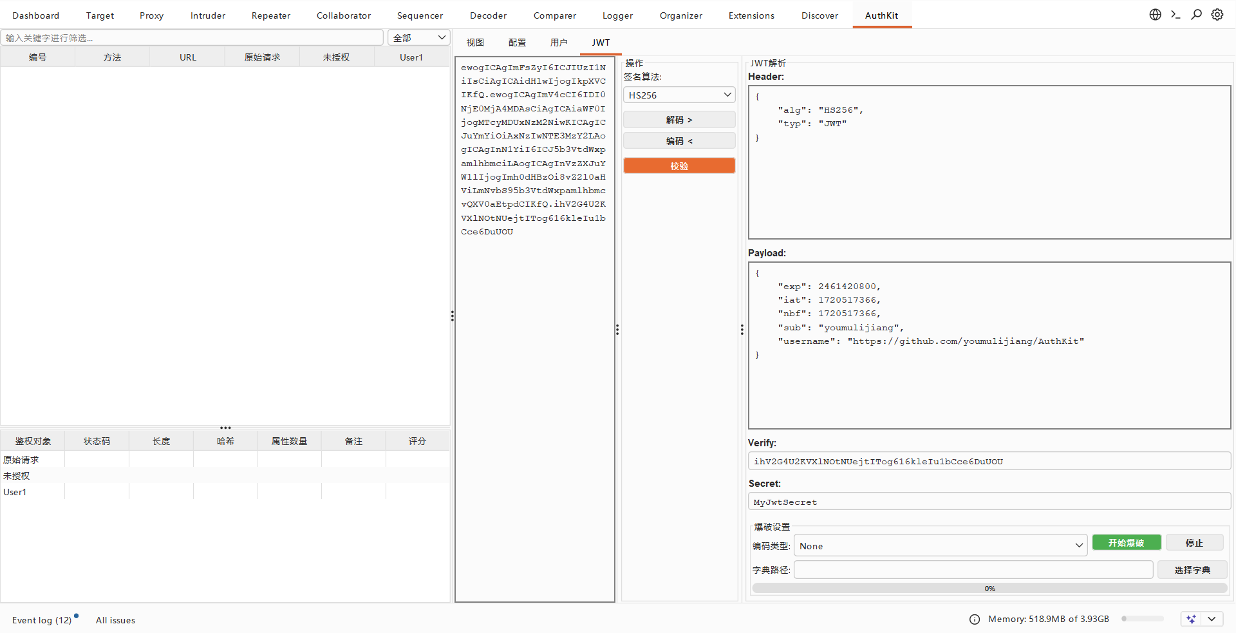Click the Verify signature field

coord(989,461)
